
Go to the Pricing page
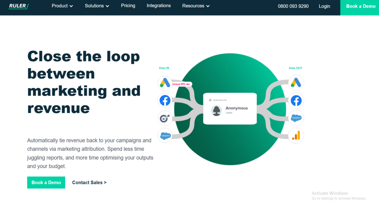coord(128,6)
